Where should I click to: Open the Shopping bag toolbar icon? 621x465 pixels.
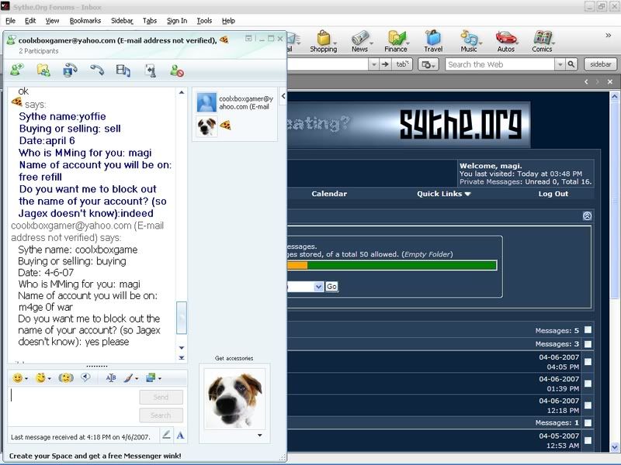323,41
